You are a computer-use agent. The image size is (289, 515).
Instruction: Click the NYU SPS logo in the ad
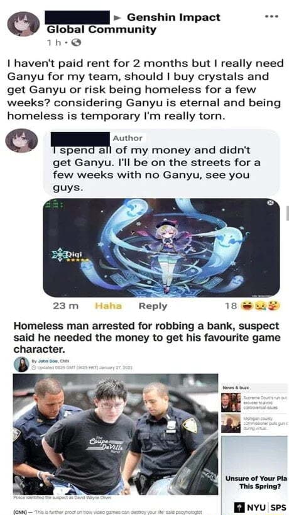click(x=261, y=507)
